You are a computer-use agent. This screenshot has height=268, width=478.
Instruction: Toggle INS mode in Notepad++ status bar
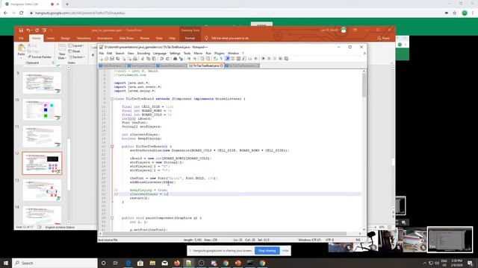tap(358, 240)
